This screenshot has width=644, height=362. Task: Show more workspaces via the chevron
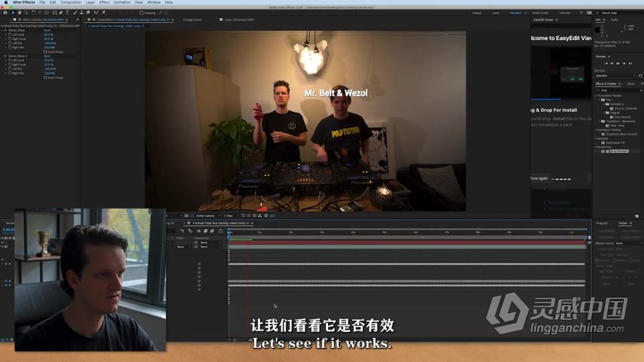click(x=581, y=13)
